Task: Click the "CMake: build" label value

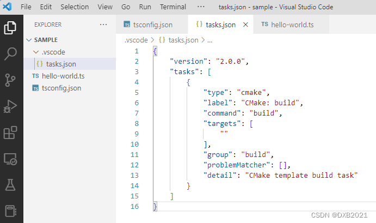Action: [270, 103]
